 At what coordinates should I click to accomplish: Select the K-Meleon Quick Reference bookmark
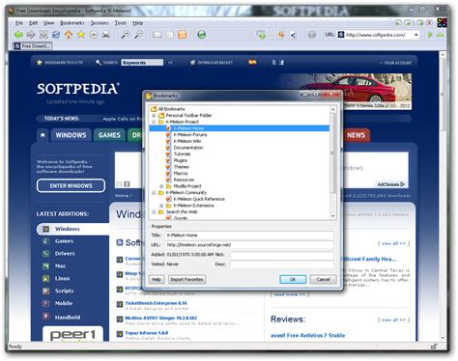coord(199,199)
